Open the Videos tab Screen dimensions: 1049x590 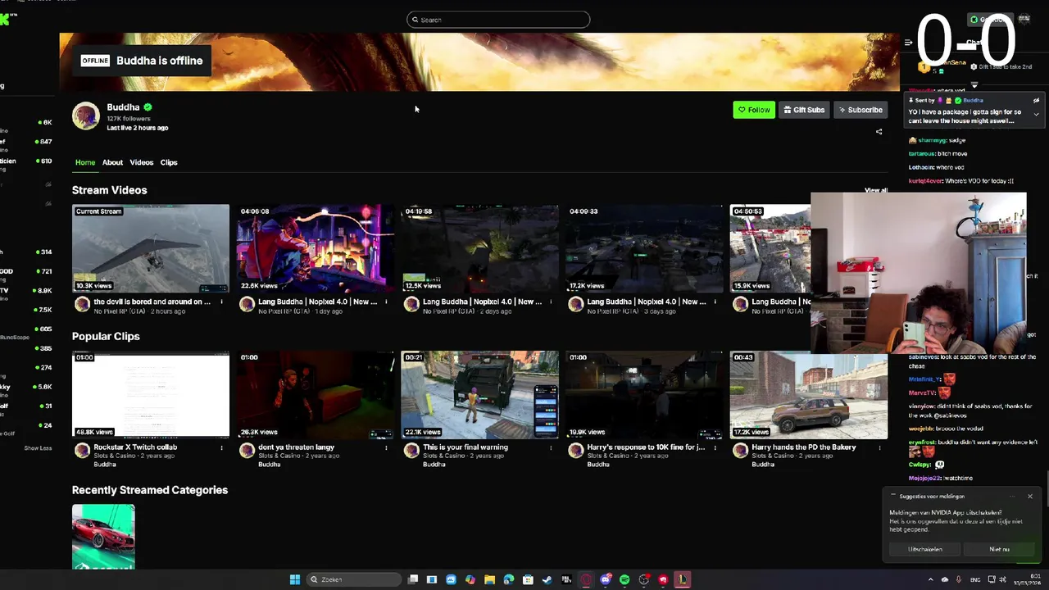click(141, 162)
